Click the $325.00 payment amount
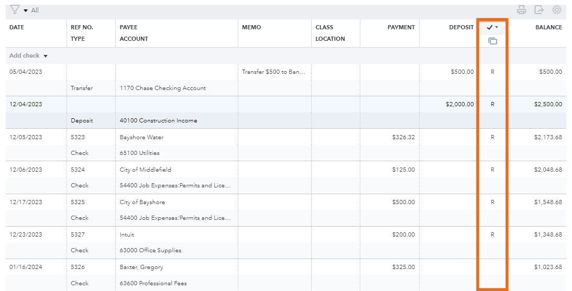Viewport: 572px width, 291px height. [x=403, y=267]
